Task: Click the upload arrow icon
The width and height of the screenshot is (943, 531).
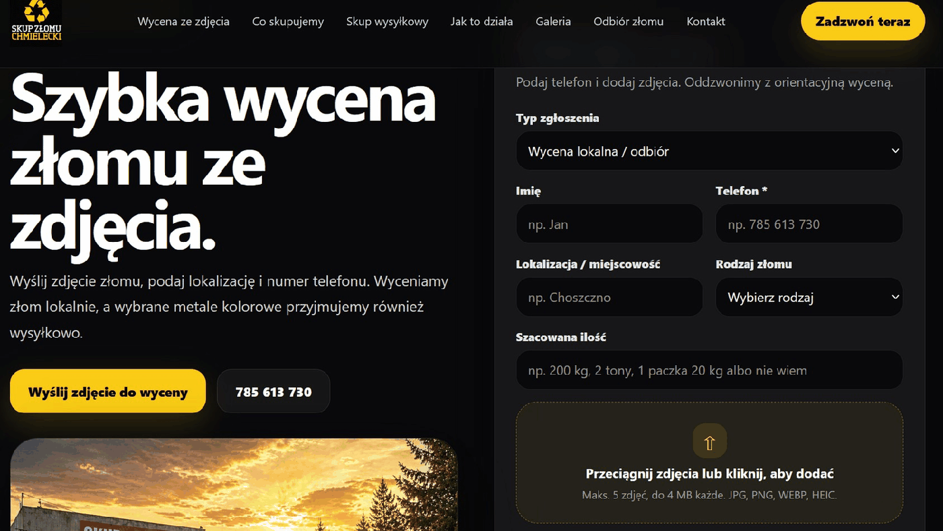Action: point(709,441)
